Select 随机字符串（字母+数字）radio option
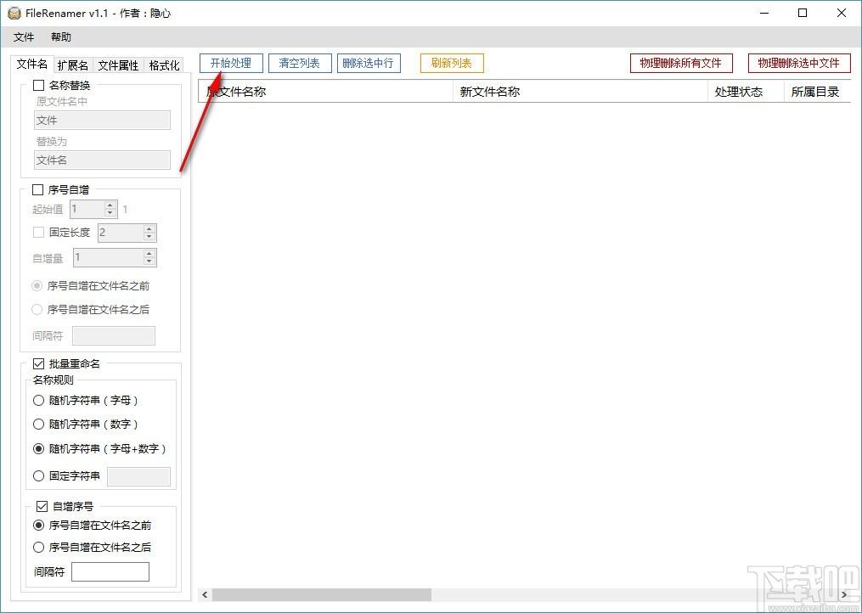862x613 pixels. [x=38, y=448]
